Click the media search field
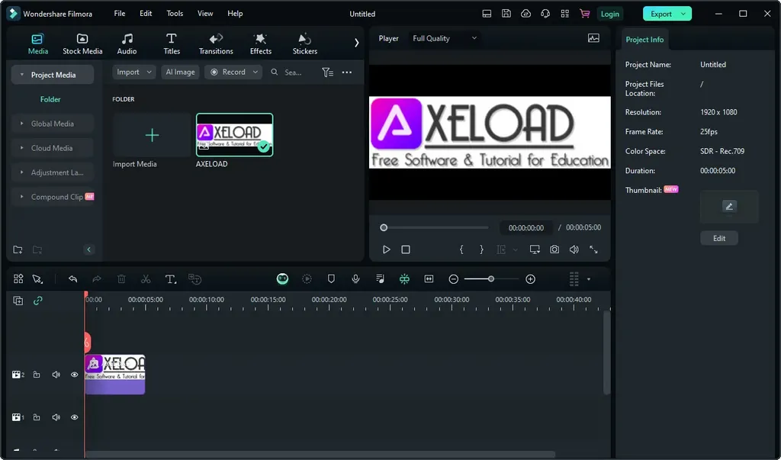 [x=292, y=72]
